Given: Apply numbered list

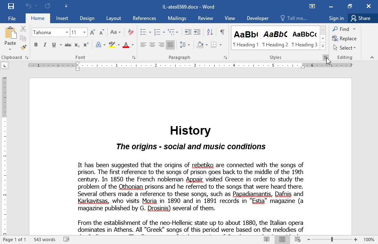Looking at the screenshot, I should [157, 32].
